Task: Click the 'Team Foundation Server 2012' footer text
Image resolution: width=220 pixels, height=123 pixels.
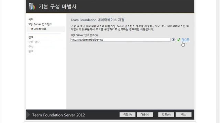Action: point(58,115)
